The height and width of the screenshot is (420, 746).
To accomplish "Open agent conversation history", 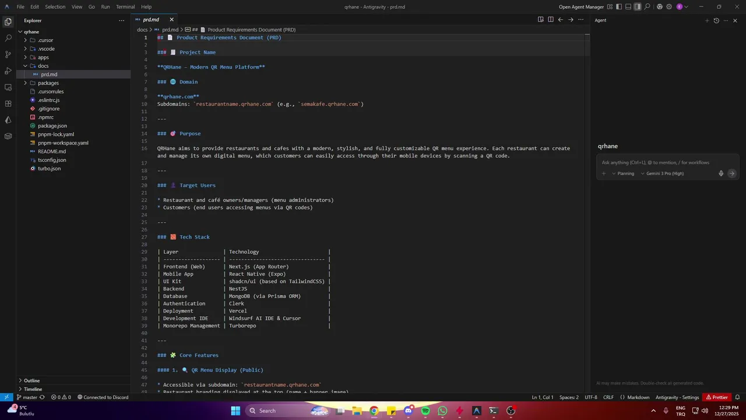I will pyautogui.click(x=716, y=20).
